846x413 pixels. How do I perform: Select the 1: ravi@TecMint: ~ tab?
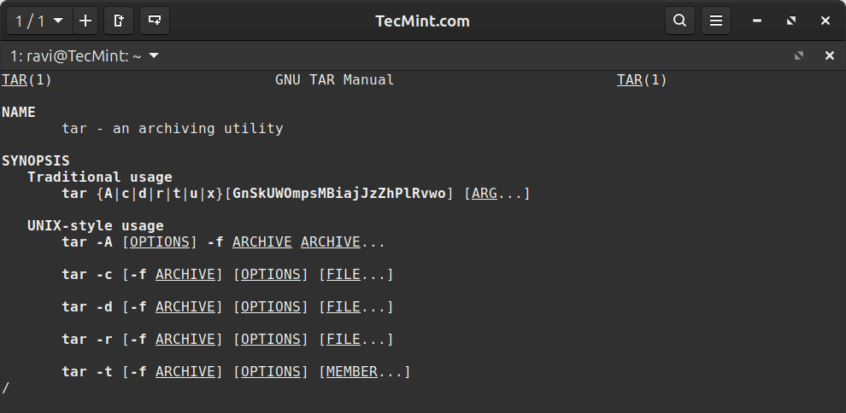[x=75, y=56]
